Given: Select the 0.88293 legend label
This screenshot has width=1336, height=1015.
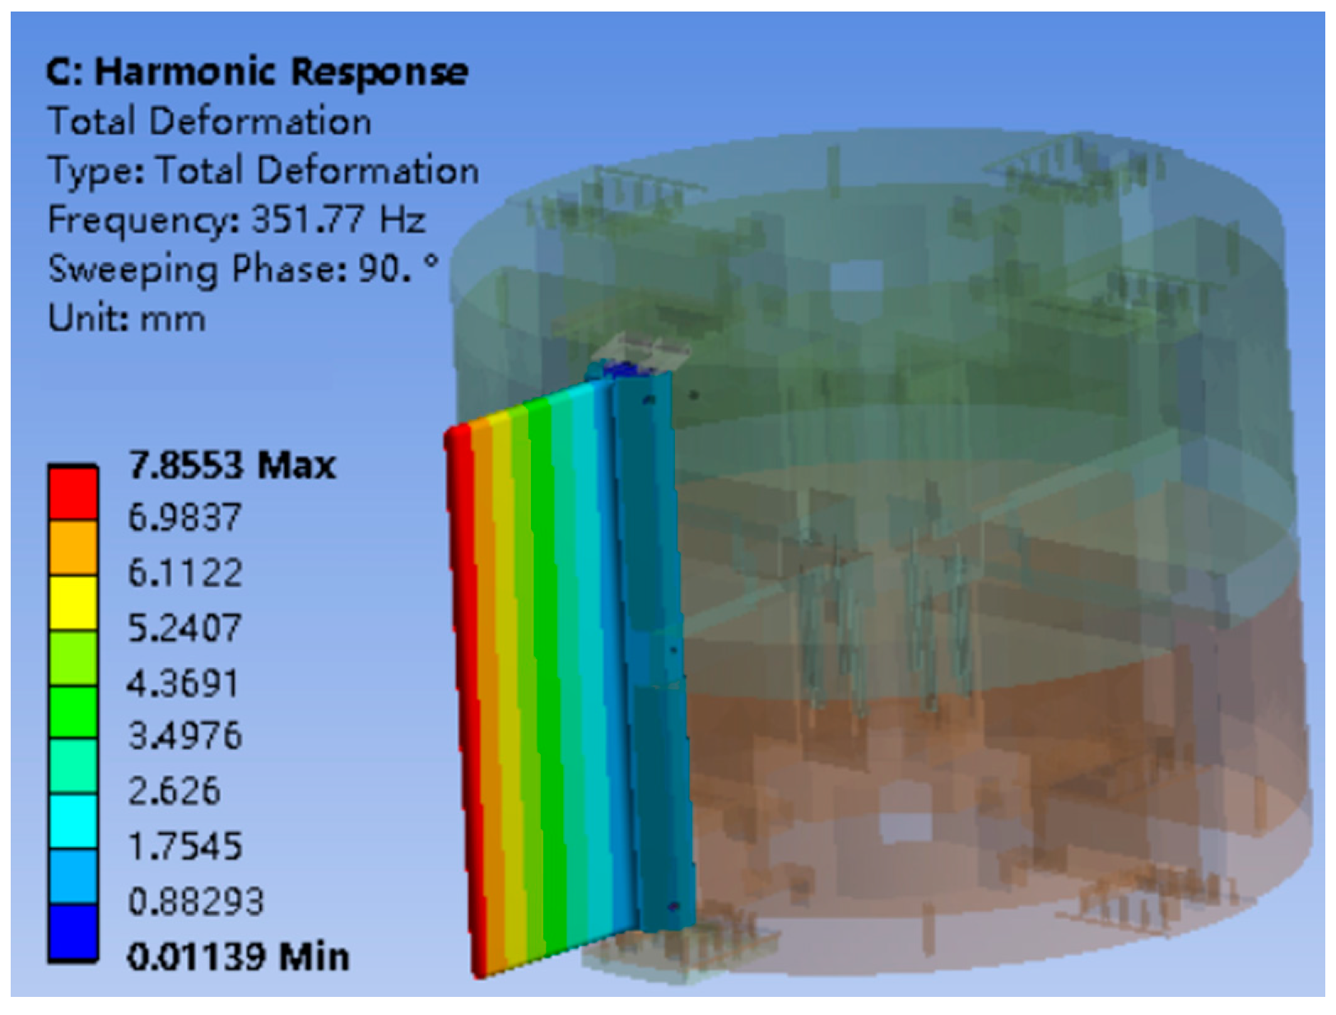Looking at the screenshot, I should point(195,902).
